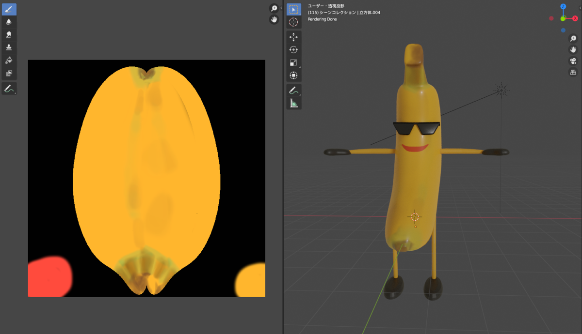Activate the Annotate tool in 3D viewport
Screen dimensions: 582x334
(x=293, y=90)
